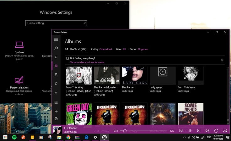Viewport: 231px width, 141px height.
Task: Click the Groove Music taskbar icon
Action: [x=105, y=137]
